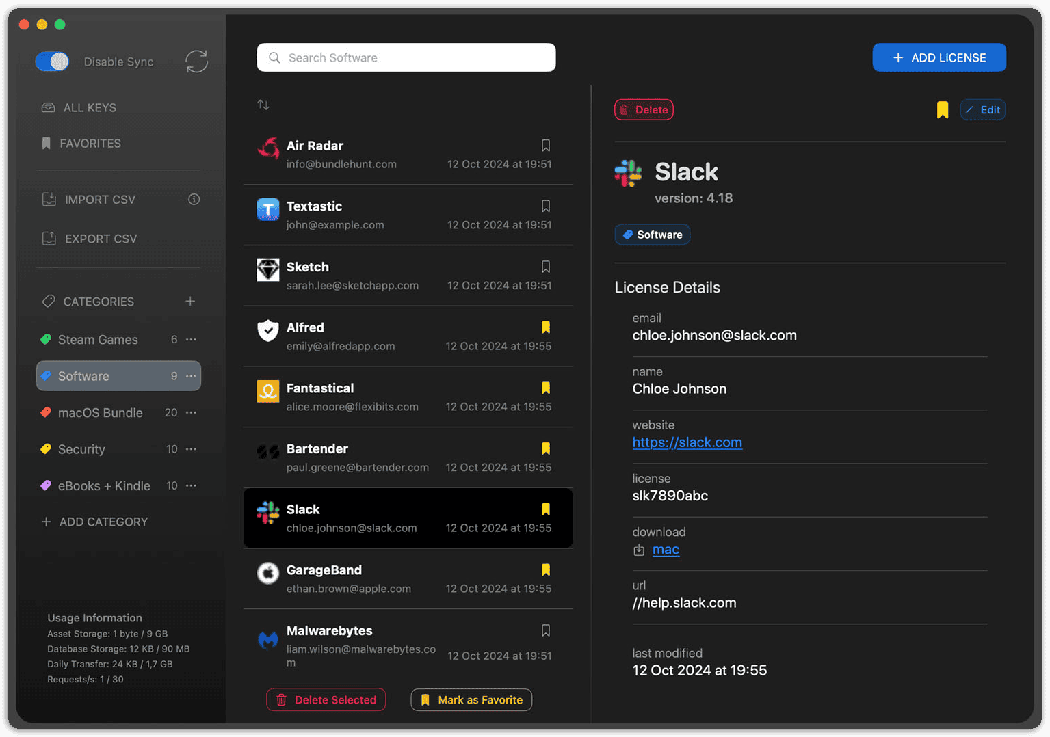Click the Software tag in details
The image size is (1050, 737).
pyautogui.click(x=653, y=234)
